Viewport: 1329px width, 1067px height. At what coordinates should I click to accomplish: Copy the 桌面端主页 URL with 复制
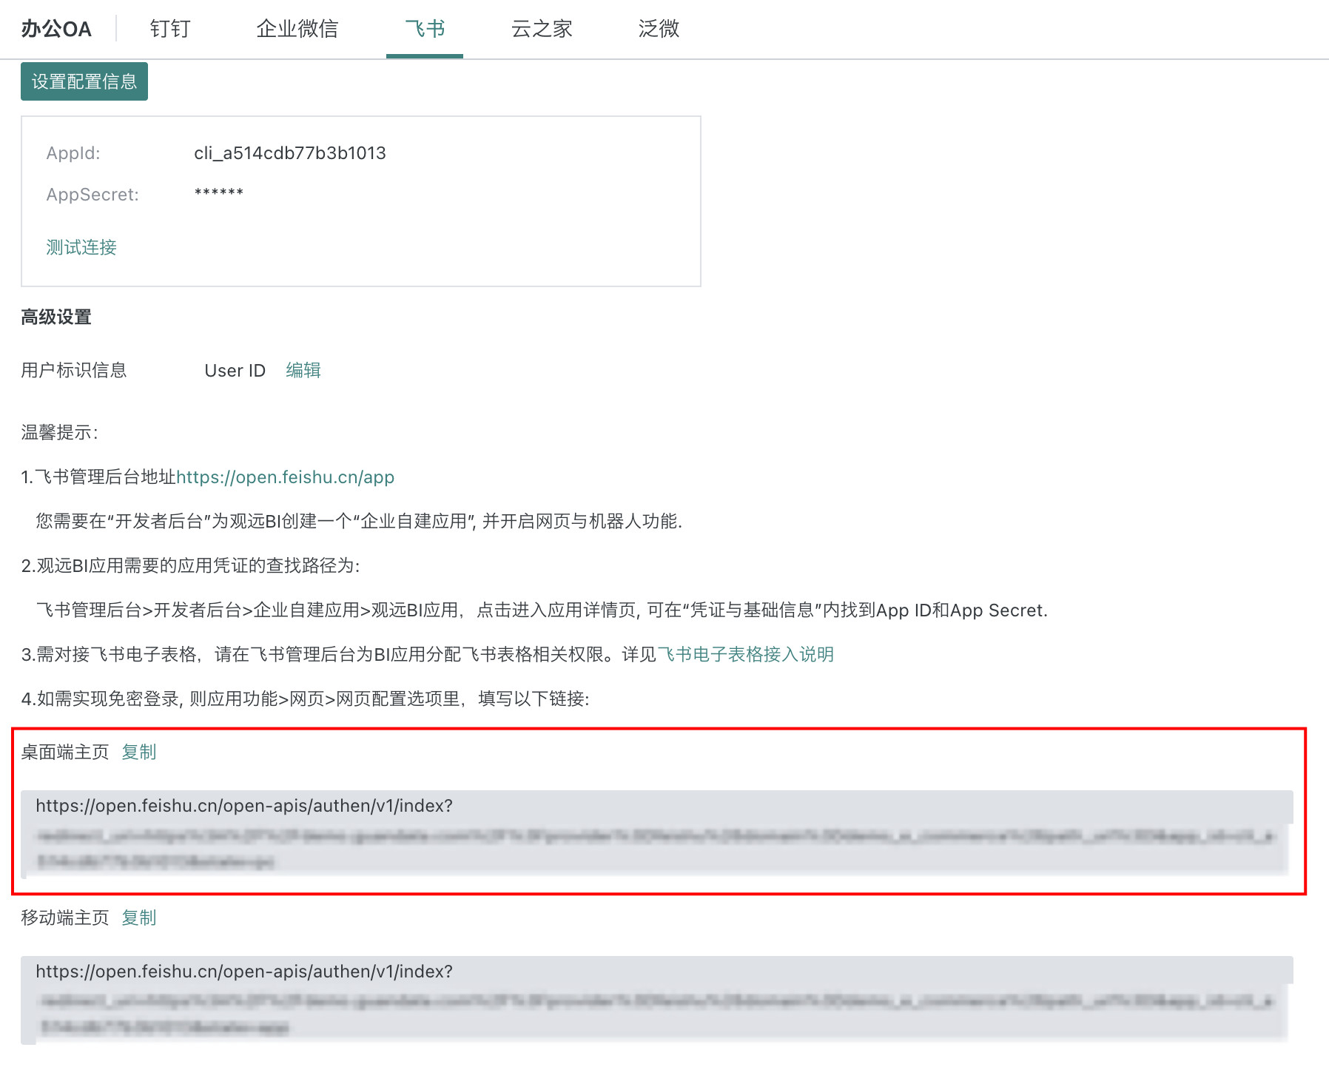click(139, 752)
